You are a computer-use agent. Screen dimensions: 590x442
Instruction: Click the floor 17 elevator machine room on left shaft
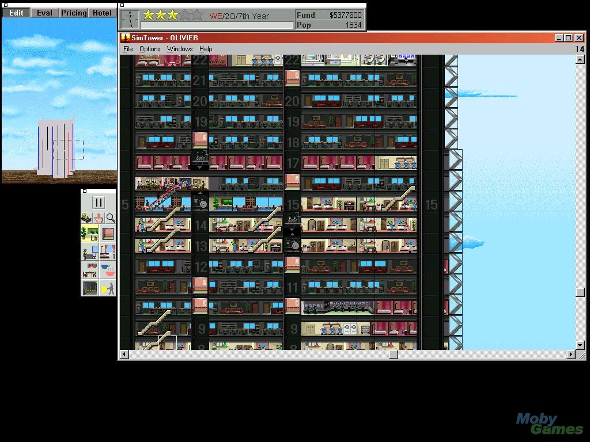(200, 159)
